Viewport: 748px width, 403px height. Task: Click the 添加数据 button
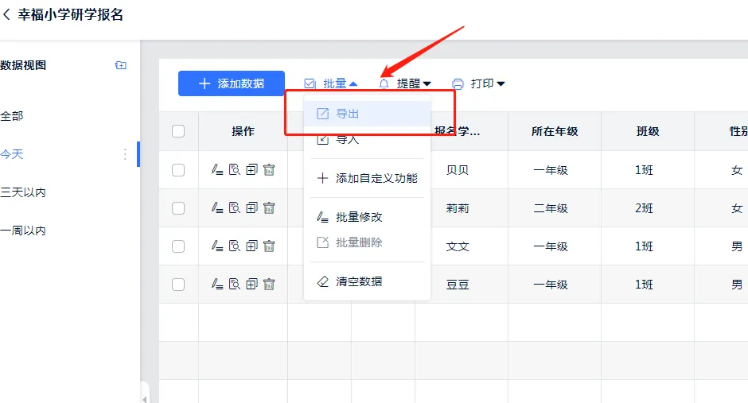232,83
